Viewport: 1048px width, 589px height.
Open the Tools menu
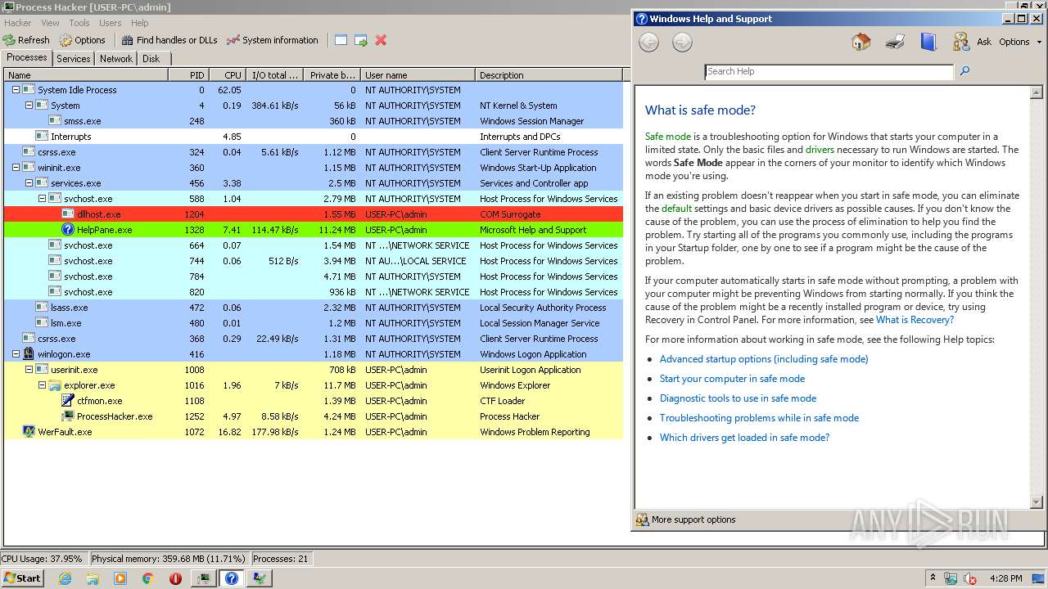click(x=79, y=23)
